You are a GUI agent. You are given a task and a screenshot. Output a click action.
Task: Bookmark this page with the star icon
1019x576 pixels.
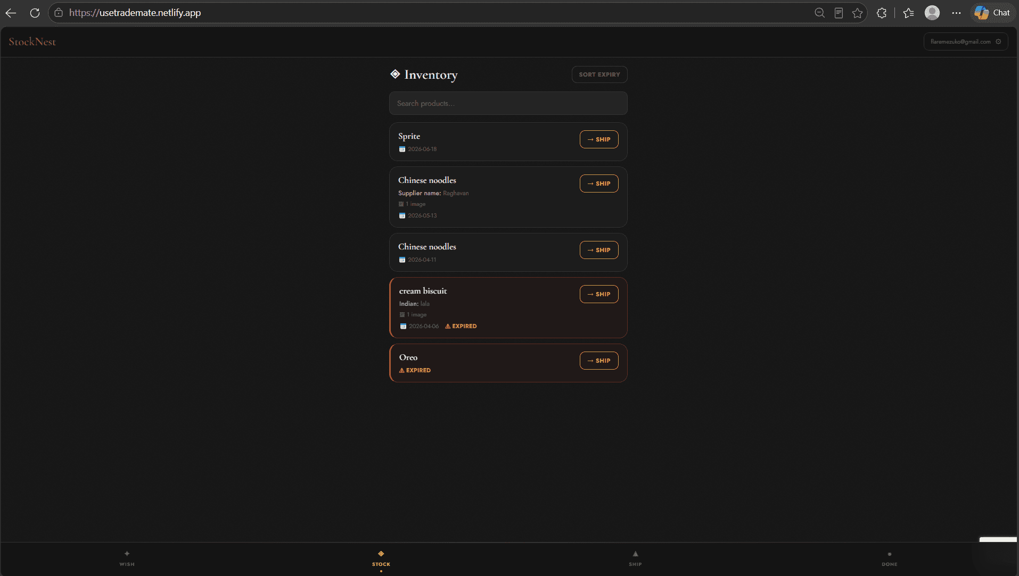tap(857, 13)
